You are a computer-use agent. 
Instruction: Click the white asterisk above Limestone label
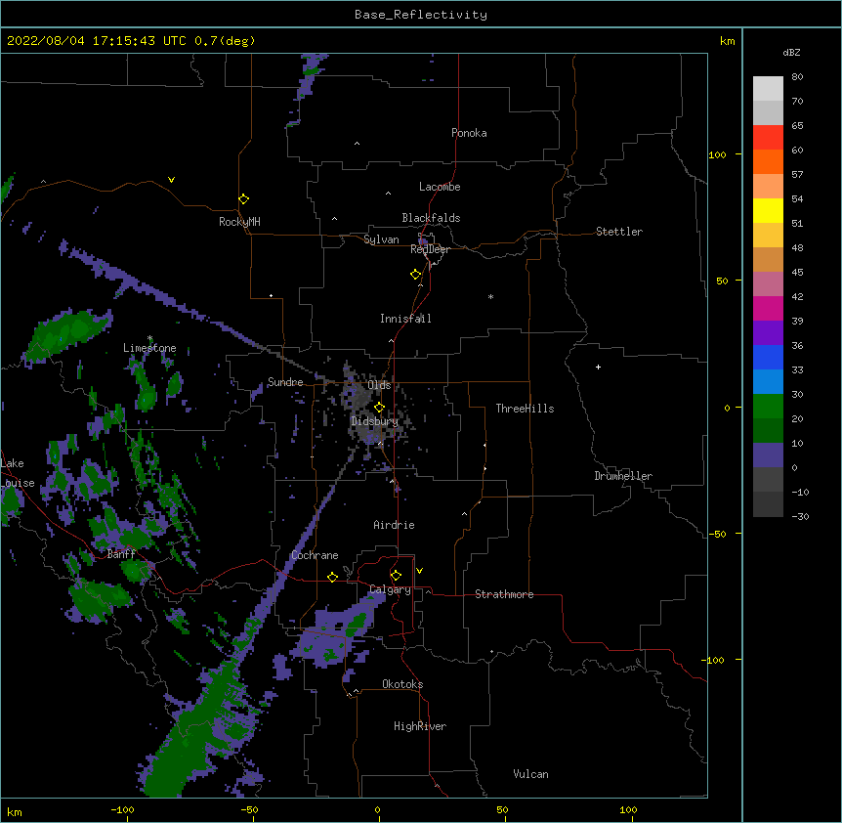[x=149, y=338]
